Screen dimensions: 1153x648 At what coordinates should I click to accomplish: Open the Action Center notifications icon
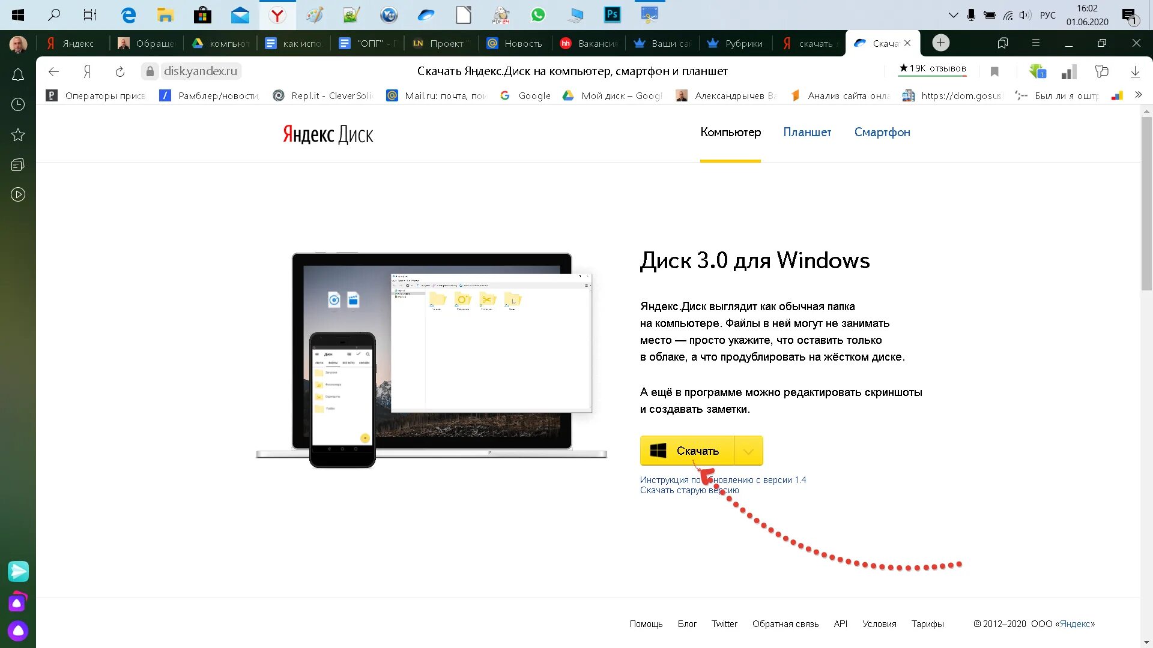point(1130,16)
